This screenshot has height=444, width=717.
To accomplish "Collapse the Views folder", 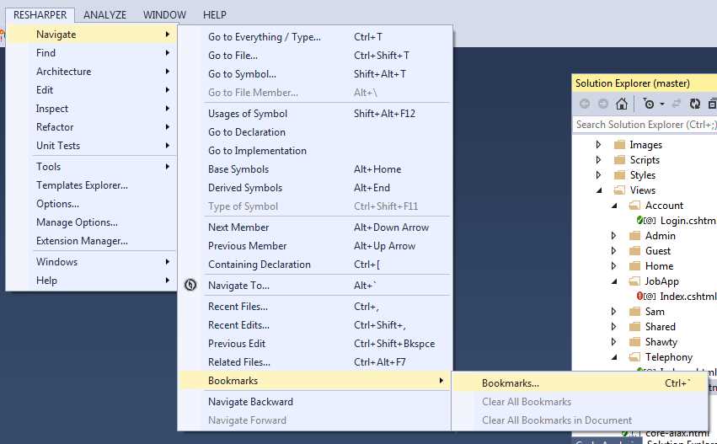I will [x=598, y=190].
